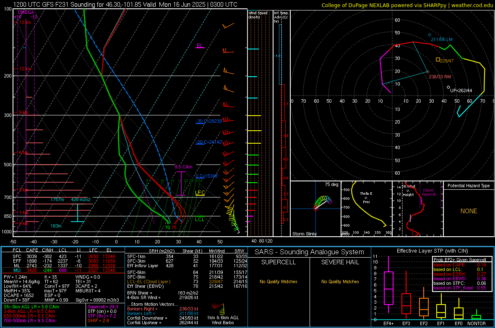Open the weather.cod.edu NEXLAB credit text
The image size is (495, 328).
click(407, 5)
